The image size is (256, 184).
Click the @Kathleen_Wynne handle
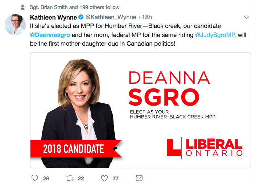tap(111, 17)
